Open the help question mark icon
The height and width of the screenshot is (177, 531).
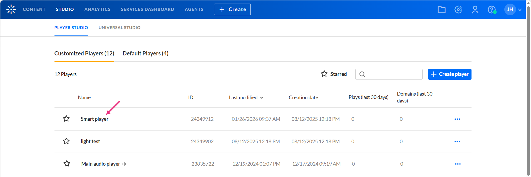(x=492, y=10)
